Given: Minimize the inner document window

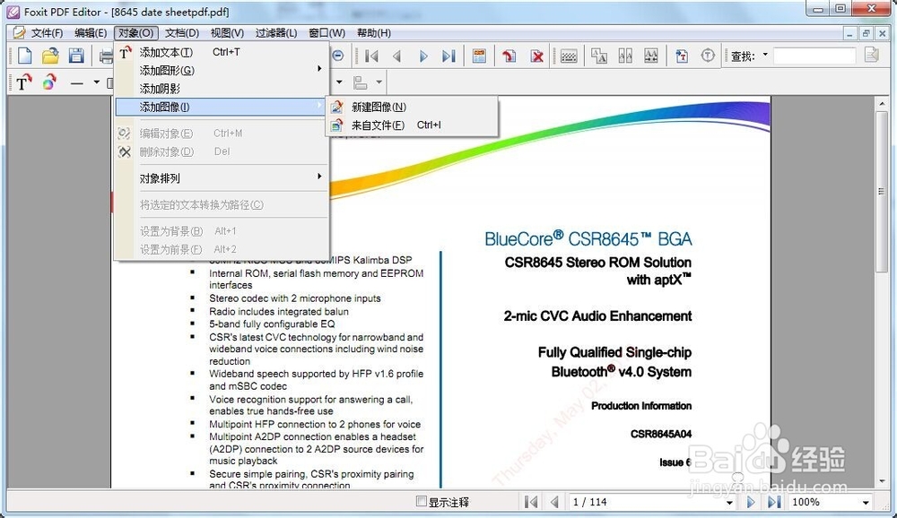Looking at the screenshot, I should point(850,34).
